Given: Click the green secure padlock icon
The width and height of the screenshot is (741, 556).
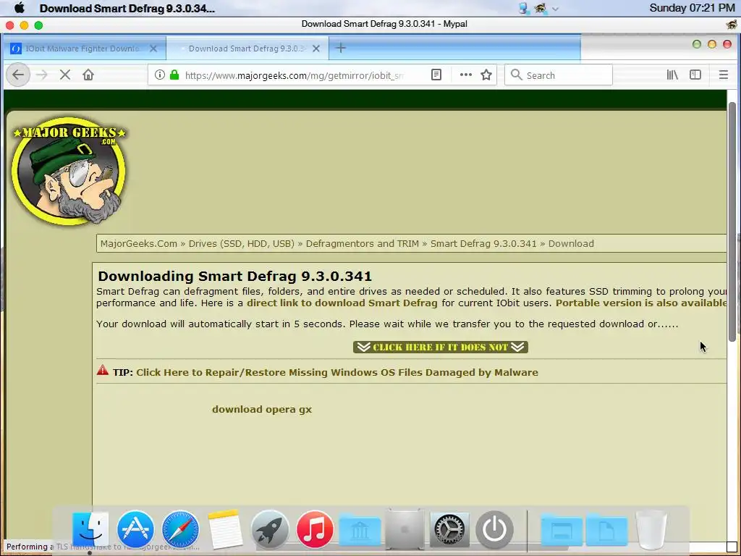Looking at the screenshot, I should (x=174, y=75).
